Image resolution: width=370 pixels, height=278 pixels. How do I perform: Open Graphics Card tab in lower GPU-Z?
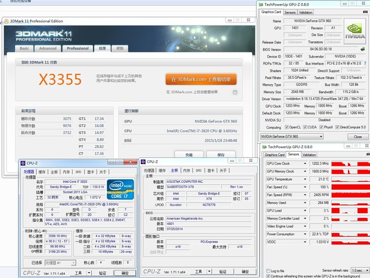pyautogui.click(x=275, y=155)
